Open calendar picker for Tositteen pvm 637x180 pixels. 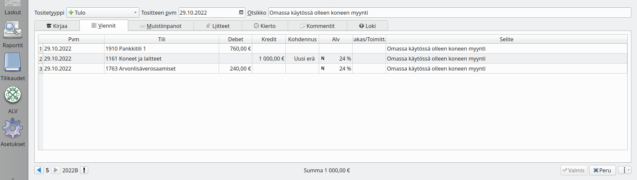coord(241,13)
